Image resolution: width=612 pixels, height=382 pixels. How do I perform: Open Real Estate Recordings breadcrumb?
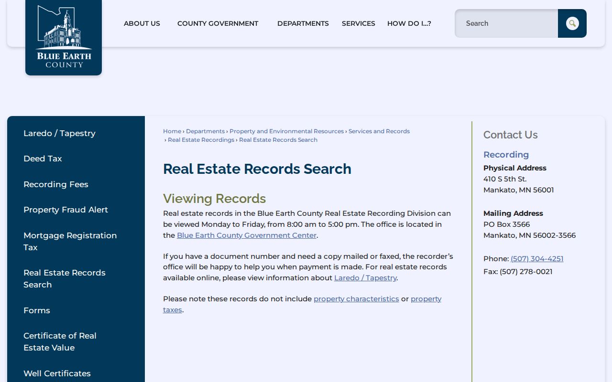201,140
